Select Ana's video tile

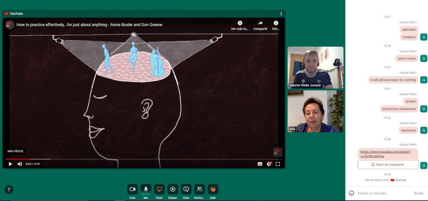[315, 111]
